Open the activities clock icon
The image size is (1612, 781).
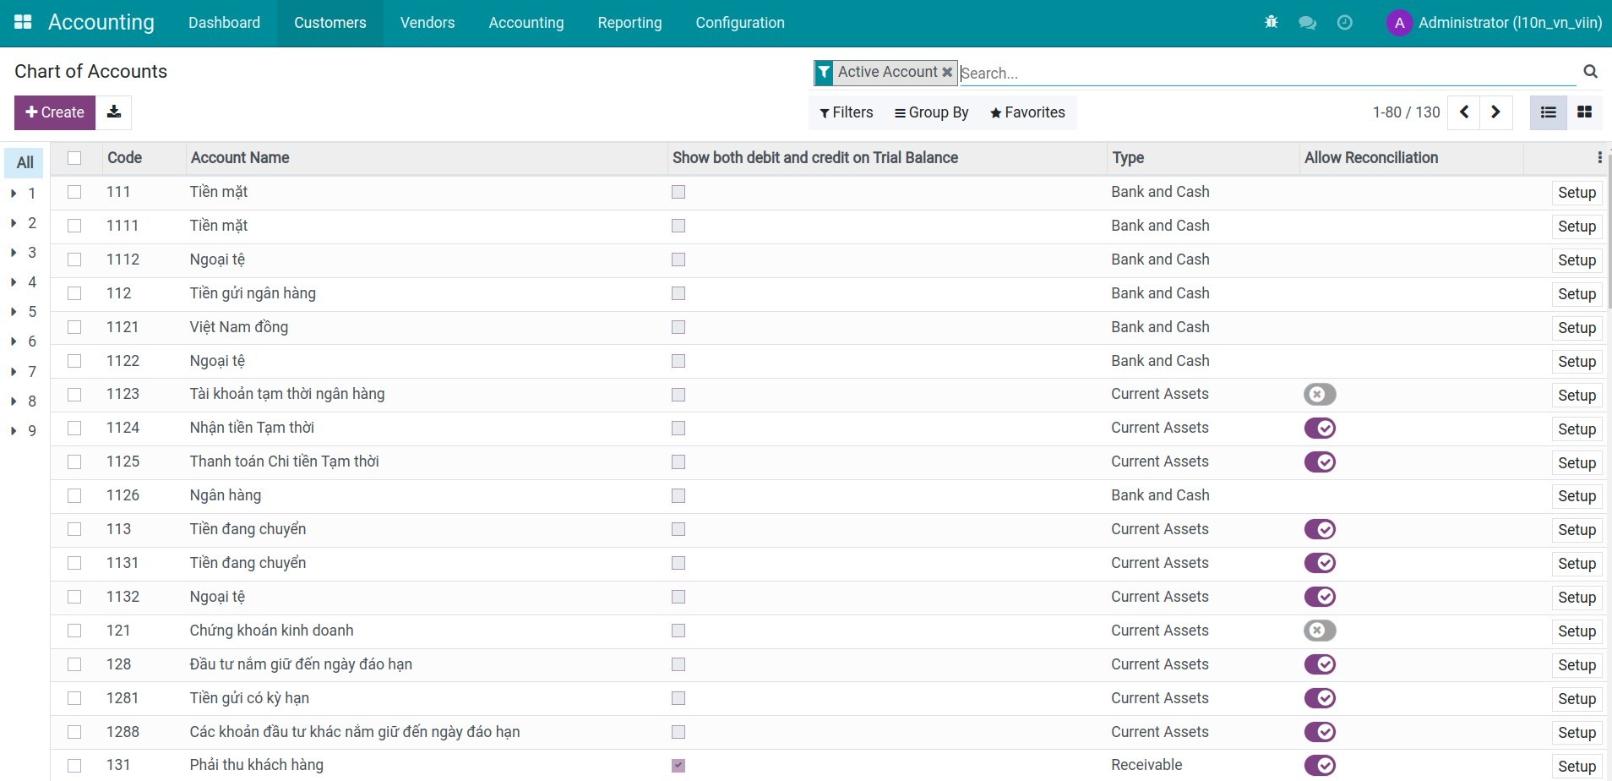(1344, 23)
